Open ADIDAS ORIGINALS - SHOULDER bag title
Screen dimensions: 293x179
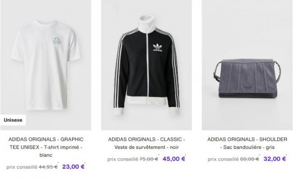click(247, 139)
